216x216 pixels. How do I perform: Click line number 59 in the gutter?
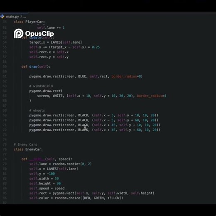[x=5, y=66]
